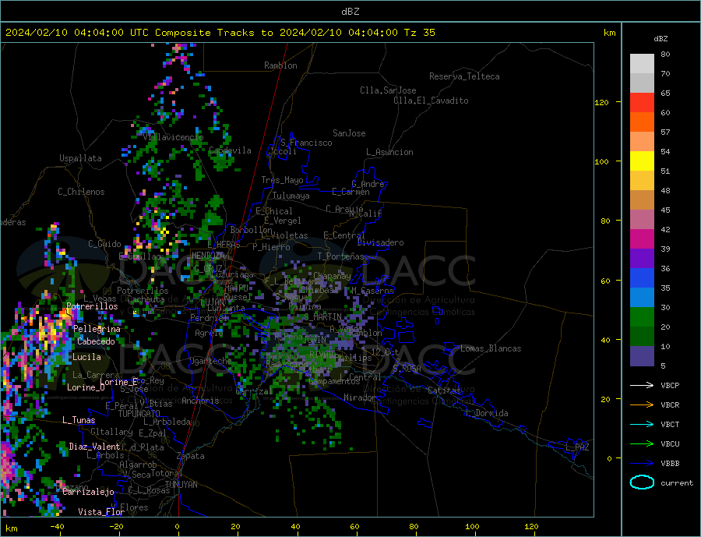Click the 'dBZ' title at top center

point(350,12)
